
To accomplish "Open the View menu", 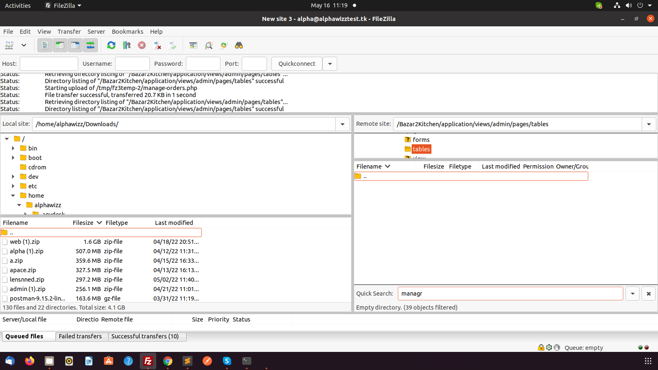I will point(44,32).
